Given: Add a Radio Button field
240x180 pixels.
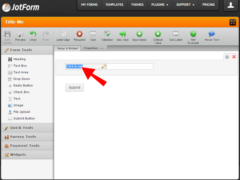Looking at the screenshot, I should (20, 85).
